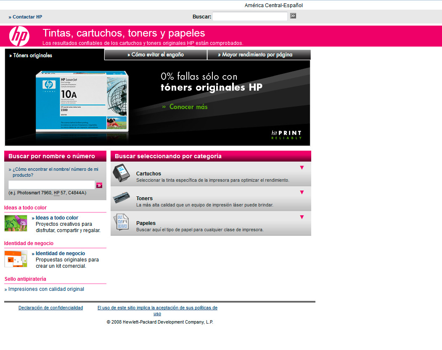Screen dimensions: 442x350
Task: Click the banner subtitle about confiables results
Action: [x=143, y=43]
